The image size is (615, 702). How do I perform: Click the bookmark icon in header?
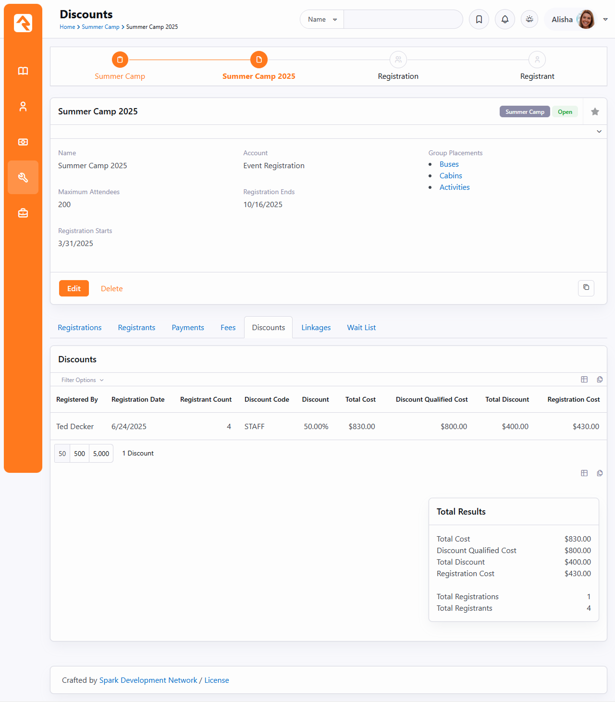479,19
